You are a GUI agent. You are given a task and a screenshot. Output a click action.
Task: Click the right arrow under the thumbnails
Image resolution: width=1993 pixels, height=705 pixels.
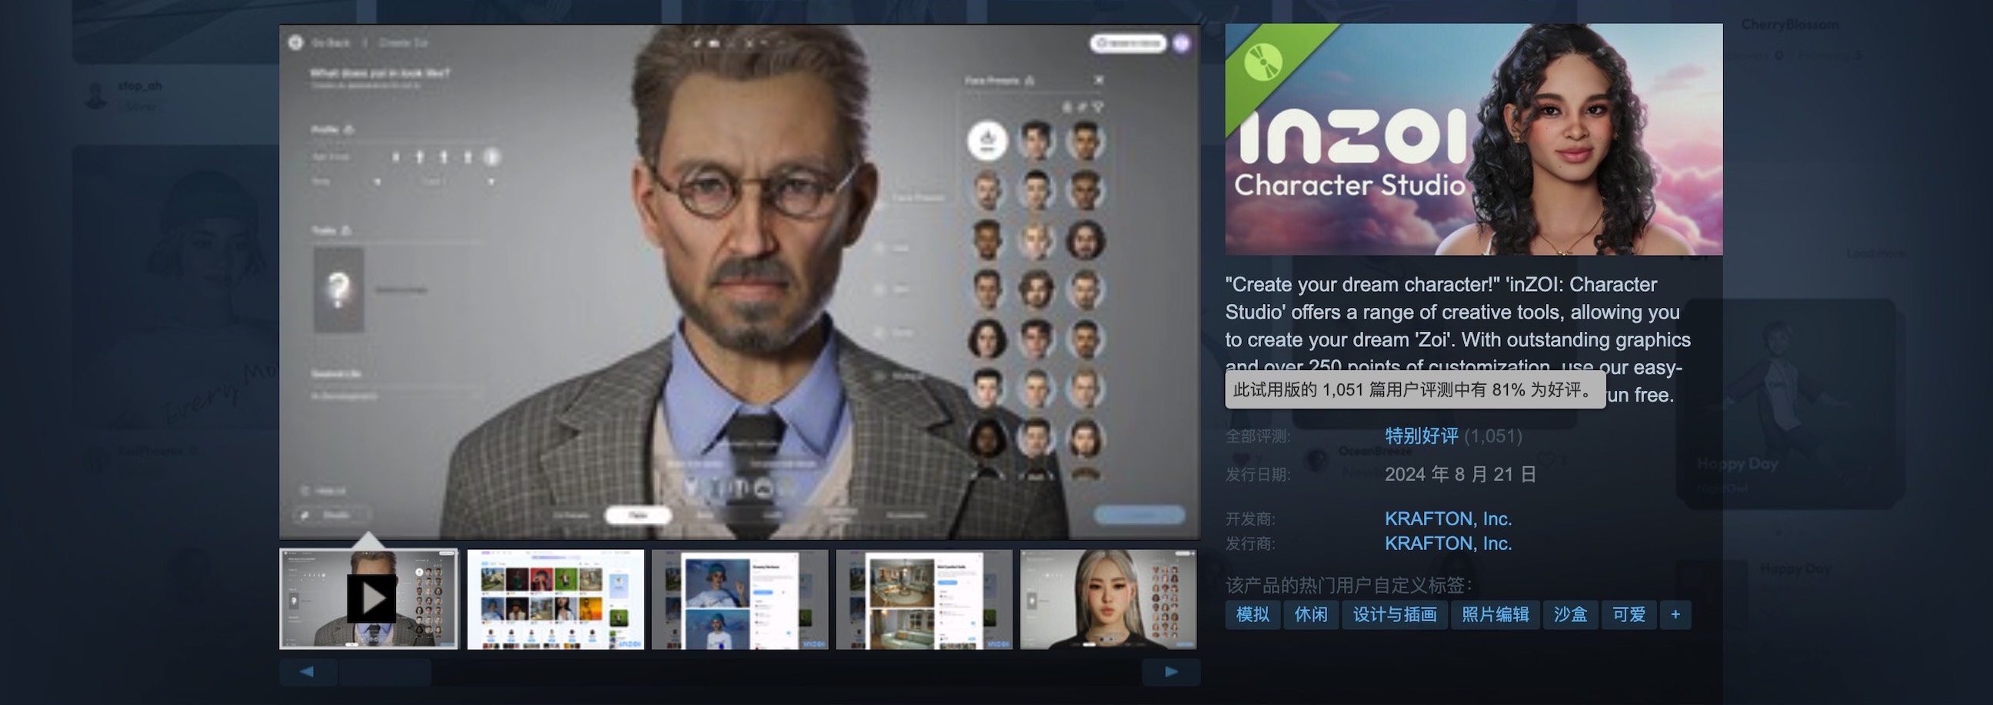click(1170, 672)
